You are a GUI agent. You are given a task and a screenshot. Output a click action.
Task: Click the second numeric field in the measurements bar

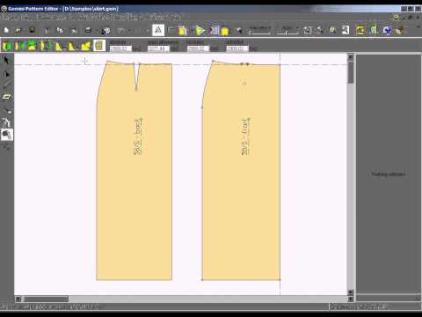pyautogui.click(x=158, y=48)
